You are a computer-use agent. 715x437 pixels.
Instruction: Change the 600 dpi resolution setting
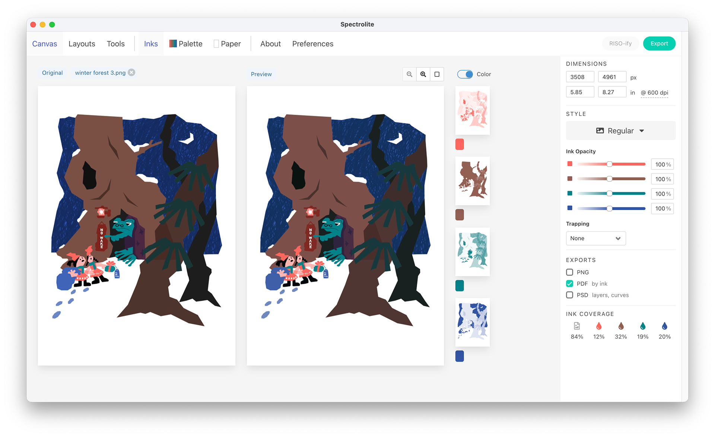click(654, 93)
